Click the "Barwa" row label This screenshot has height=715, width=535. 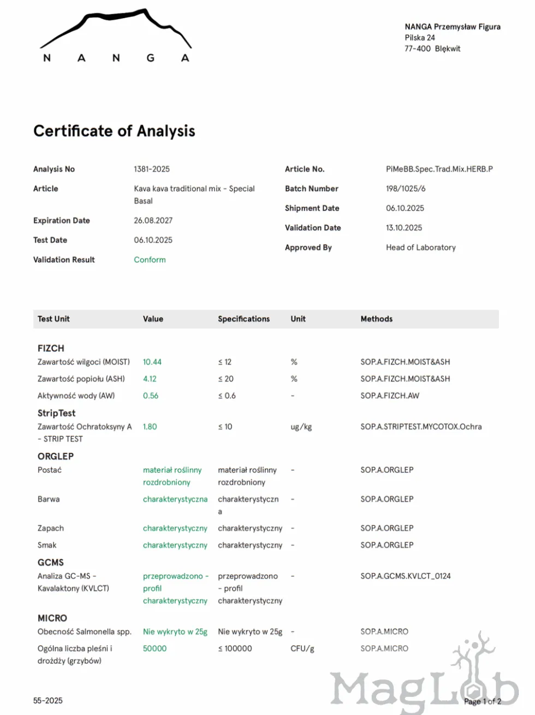49,500
